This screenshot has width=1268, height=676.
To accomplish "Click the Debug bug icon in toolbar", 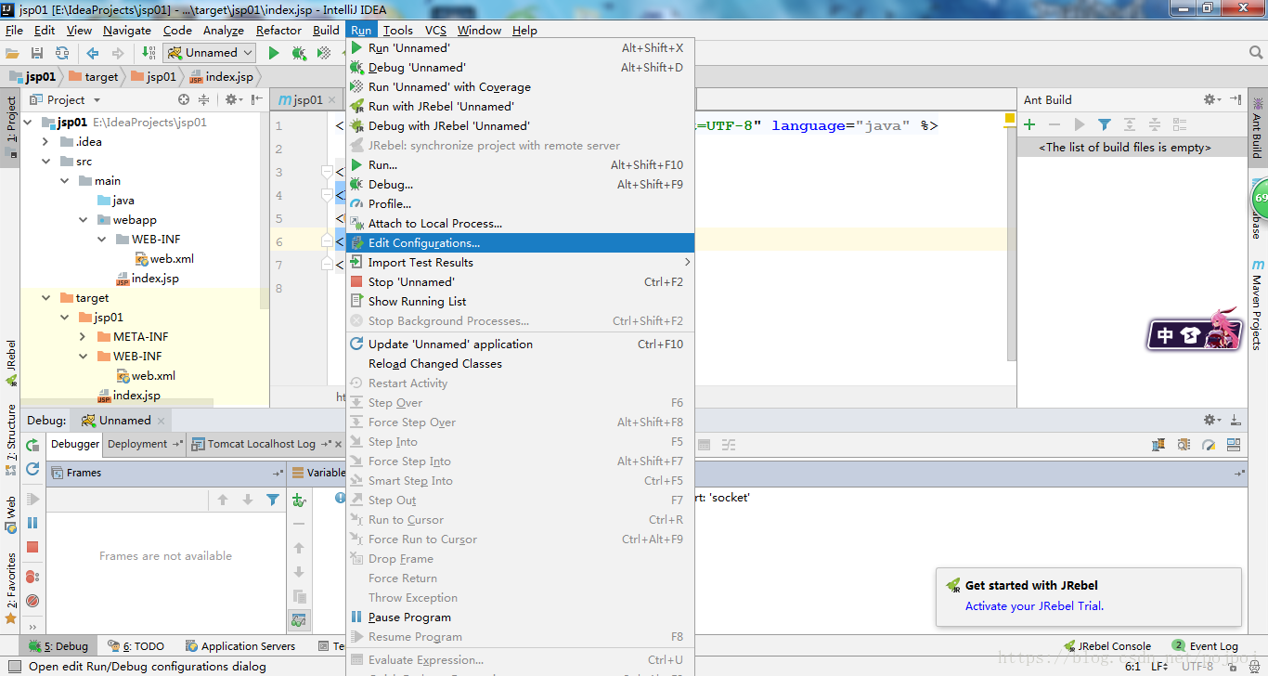I will click(299, 53).
